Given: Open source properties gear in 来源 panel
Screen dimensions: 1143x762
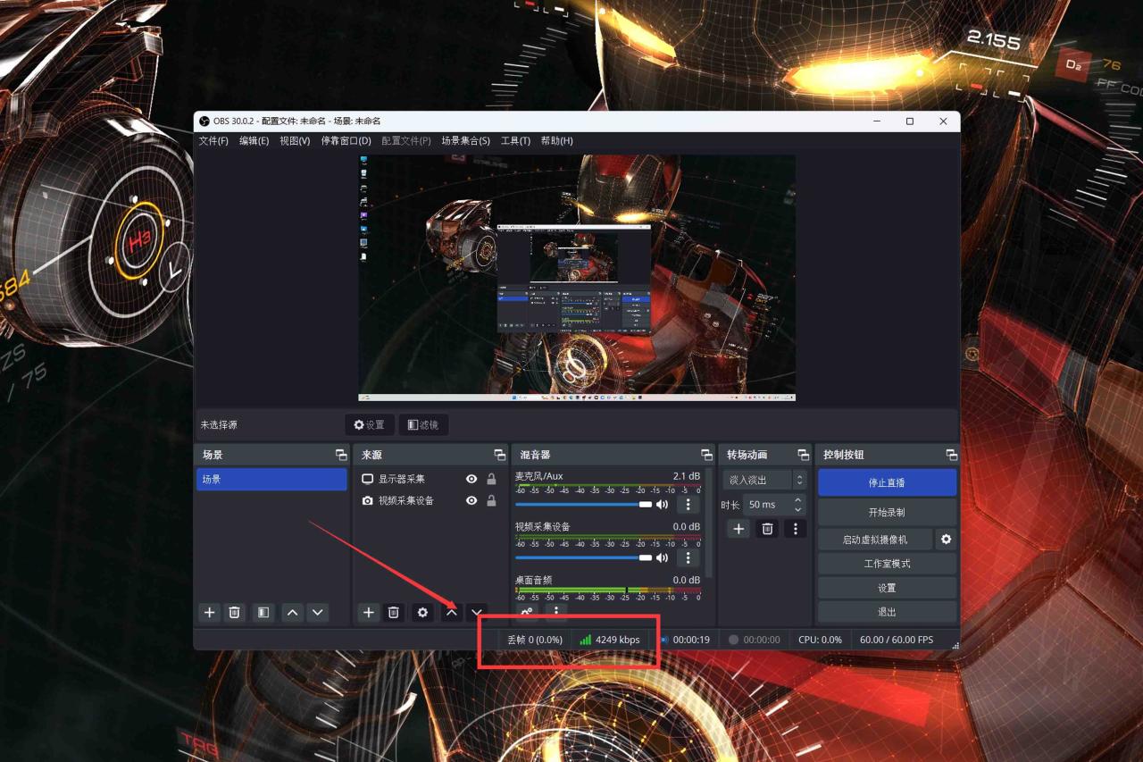Looking at the screenshot, I should 422,613.
